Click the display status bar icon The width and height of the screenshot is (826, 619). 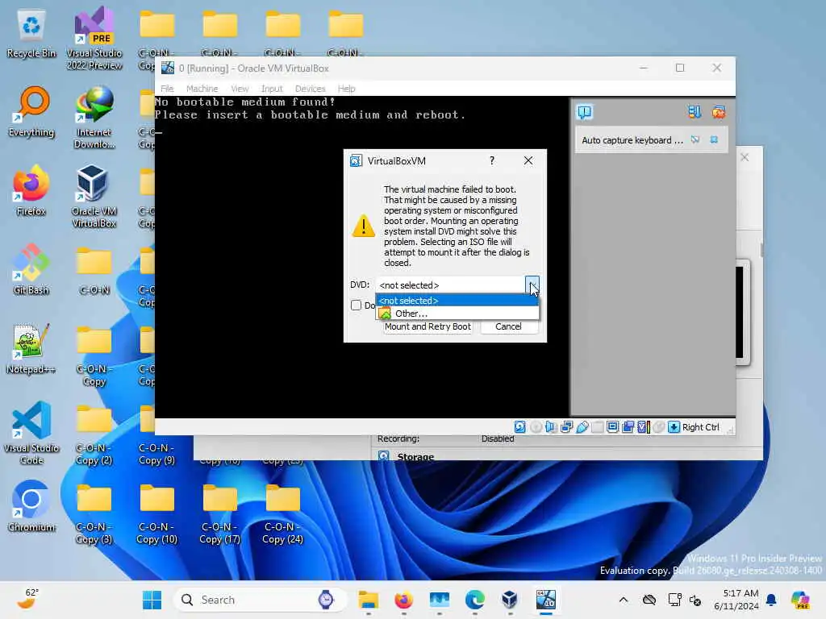click(613, 427)
